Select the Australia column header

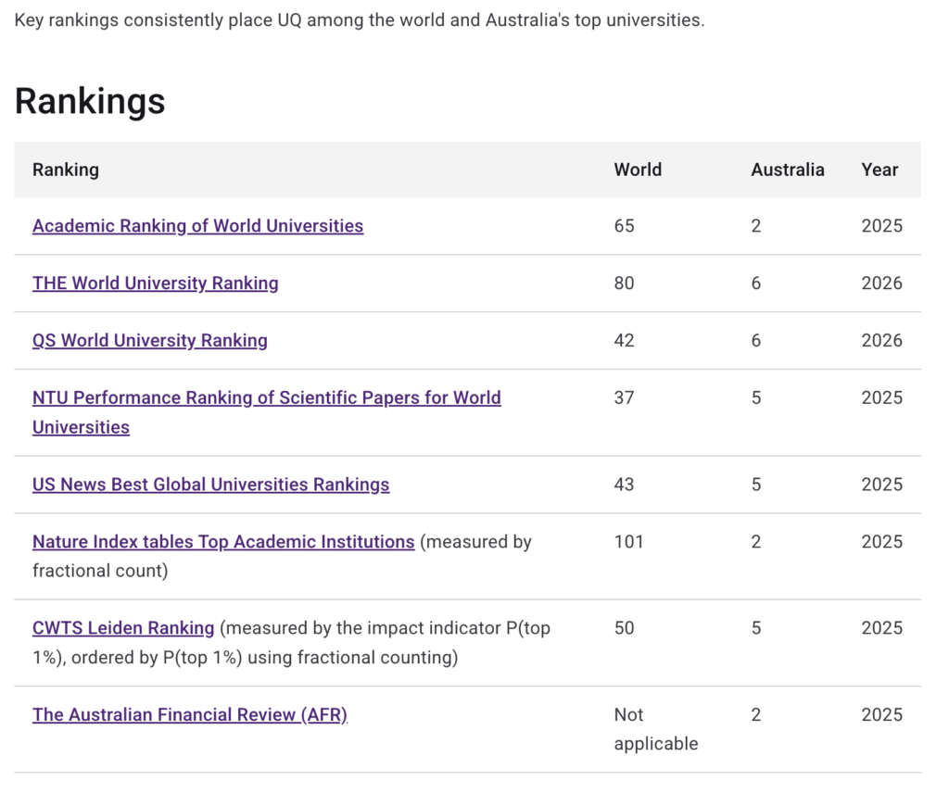(787, 170)
